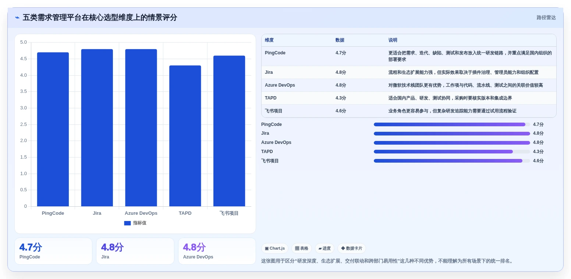This screenshot has height=279, width=571.
Task: Click the Azure DevOps x-axis label
Action: coord(141,213)
